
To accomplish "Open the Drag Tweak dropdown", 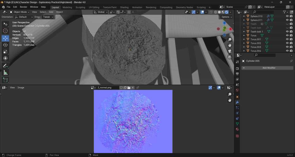I will click(48, 17).
